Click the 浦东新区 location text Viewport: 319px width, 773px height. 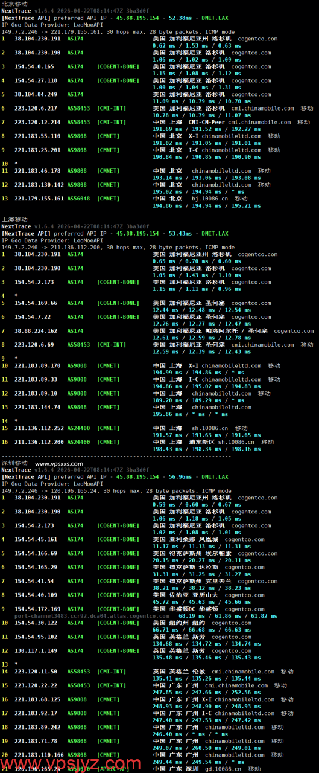[x=202, y=442]
